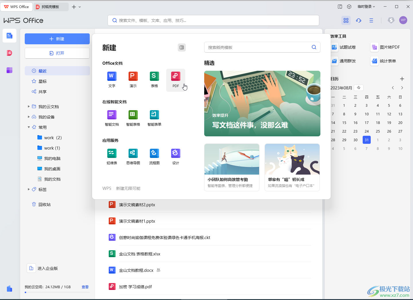Add a calendar event with plus icon
Screen dimensions: 413x300
402,79
